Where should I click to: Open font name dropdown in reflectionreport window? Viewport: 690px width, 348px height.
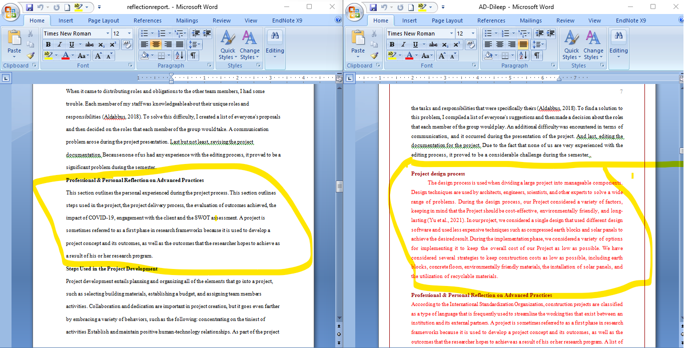[108, 33]
